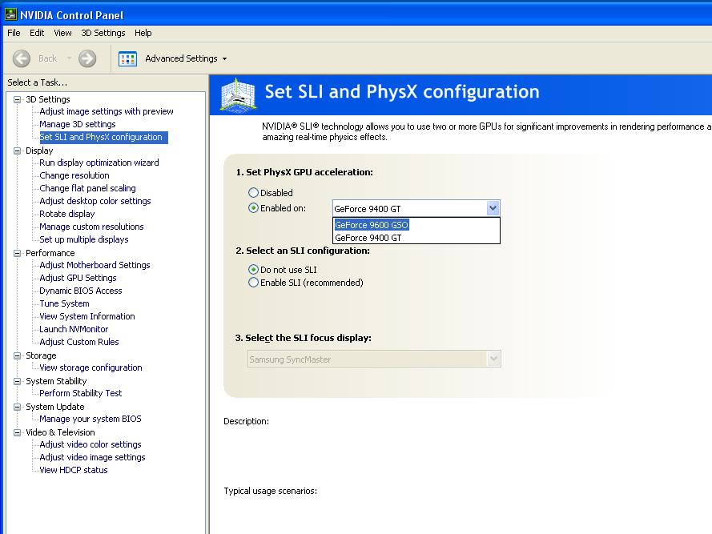Viewport: 712px width, 534px height.
Task: Click Launch NVMonitor link
Action: (74, 329)
